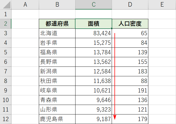Click column D header
This screenshot has height=124, width=176.
pyautogui.click(x=130, y=5)
